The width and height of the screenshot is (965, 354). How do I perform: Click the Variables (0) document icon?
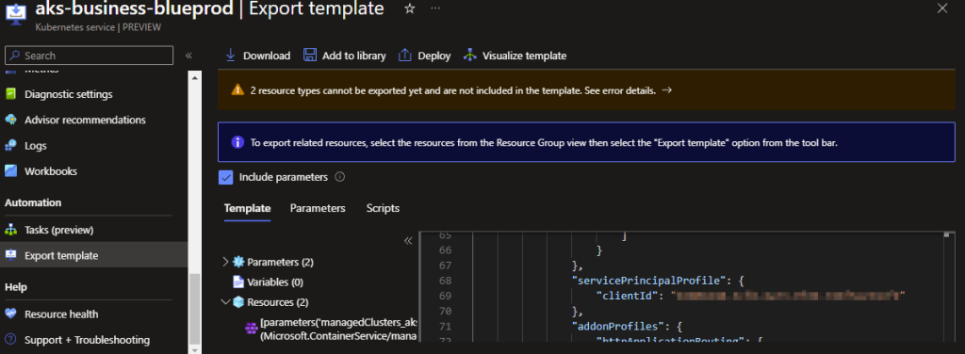[238, 282]
